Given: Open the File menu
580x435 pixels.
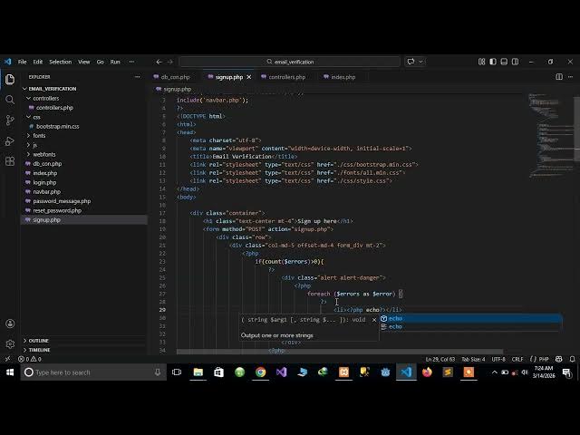Looking at the screenshot, I should click(x=22, y=62).
